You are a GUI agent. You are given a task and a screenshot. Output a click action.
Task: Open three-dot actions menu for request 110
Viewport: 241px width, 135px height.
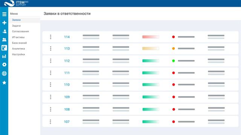click(x=50, y=85)
